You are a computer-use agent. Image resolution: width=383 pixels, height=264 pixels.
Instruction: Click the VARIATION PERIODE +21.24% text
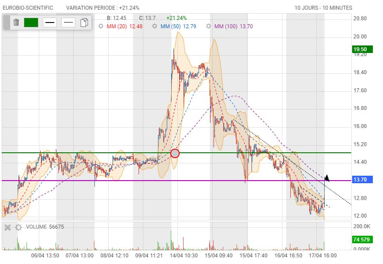pyautogui.click(x=102, y=8)
